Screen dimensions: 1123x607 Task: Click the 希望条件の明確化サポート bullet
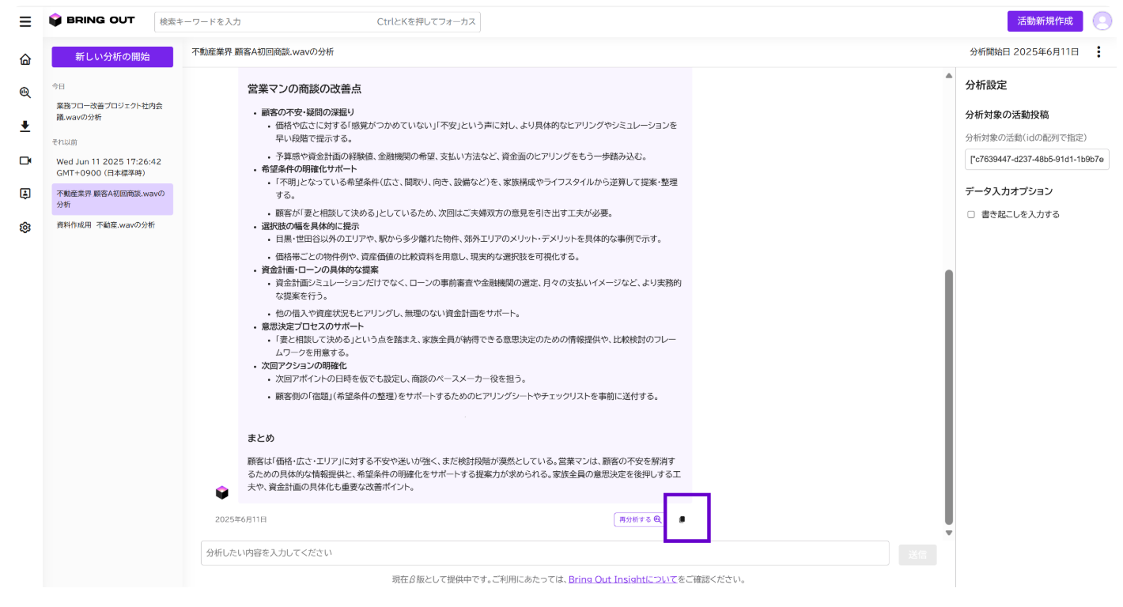pyautogui.click(x=309, y=169)
